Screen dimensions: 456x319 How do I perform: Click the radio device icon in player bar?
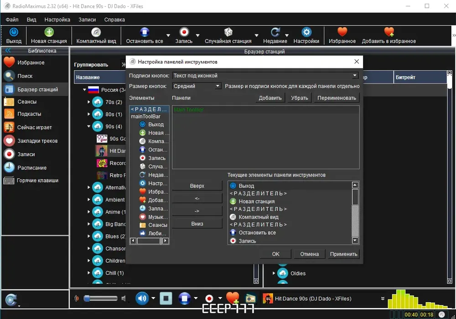(251, 298)
